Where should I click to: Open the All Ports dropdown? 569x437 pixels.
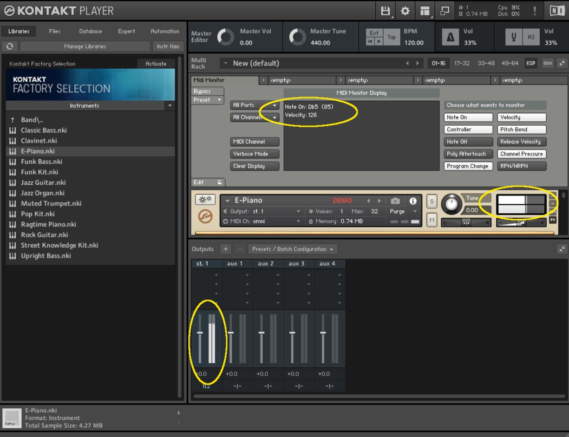click(255, 105)
